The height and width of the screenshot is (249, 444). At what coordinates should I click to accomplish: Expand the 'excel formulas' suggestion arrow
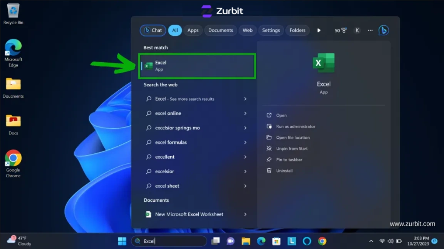click(x=245, y=143)
